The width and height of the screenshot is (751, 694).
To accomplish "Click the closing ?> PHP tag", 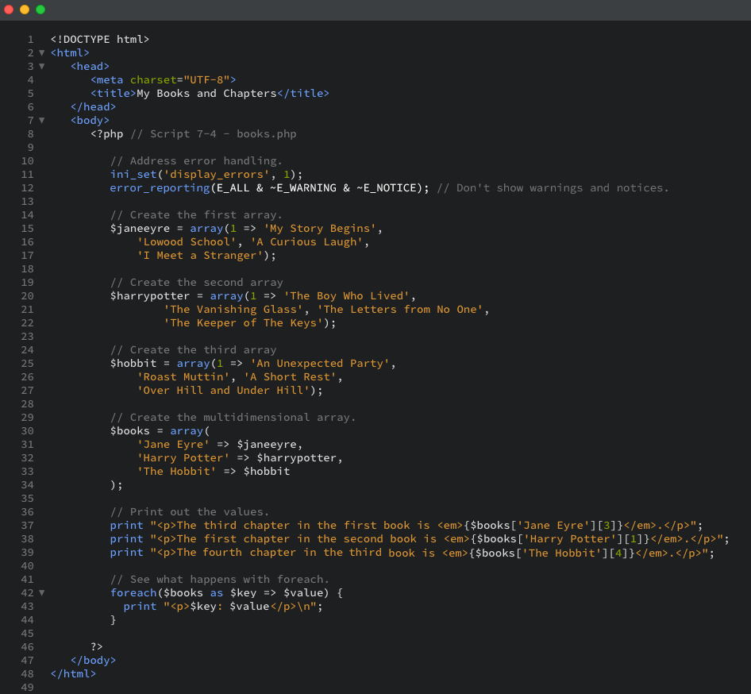I will pyautogui.click(x=97, y=646).
